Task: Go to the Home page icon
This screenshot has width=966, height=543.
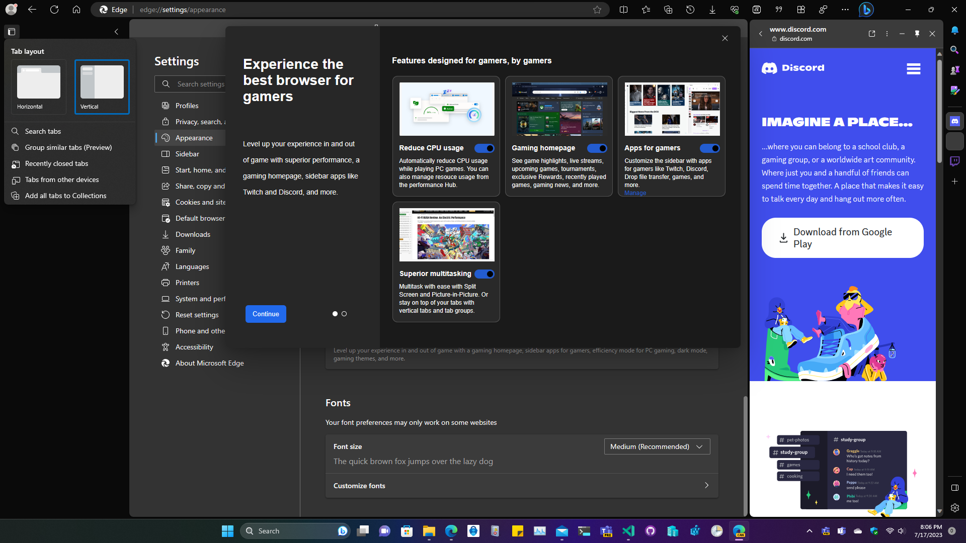Action: [x=76, y=10]
